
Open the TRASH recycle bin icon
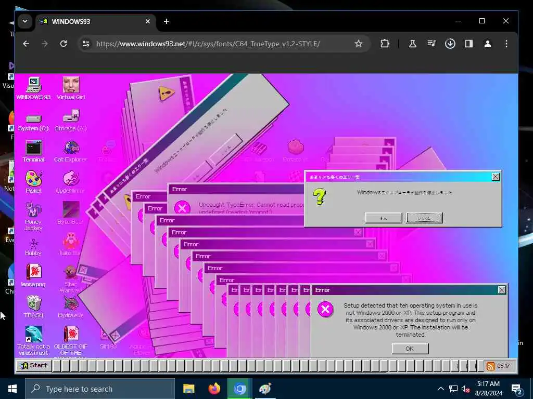33,307
